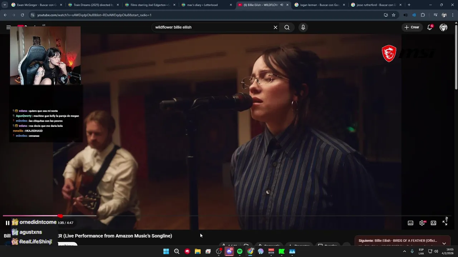Click the streamer webcam overlay

(x=45, y=56)
